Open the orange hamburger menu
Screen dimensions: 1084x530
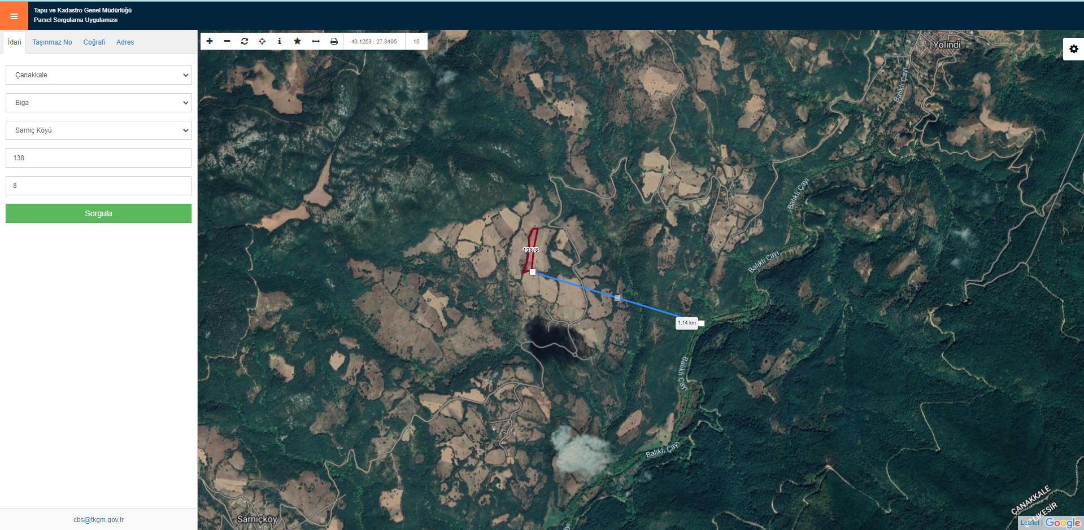click(14, 16)
